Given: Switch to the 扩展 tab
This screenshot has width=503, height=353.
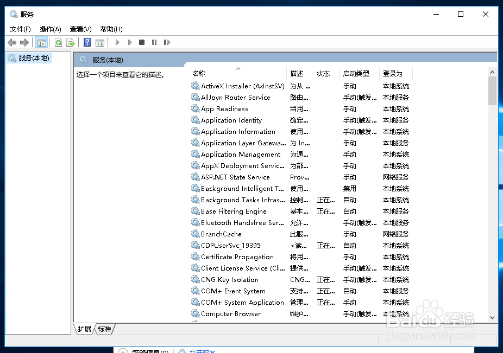Looking at the screenshot, I should (x=84, y=329).
